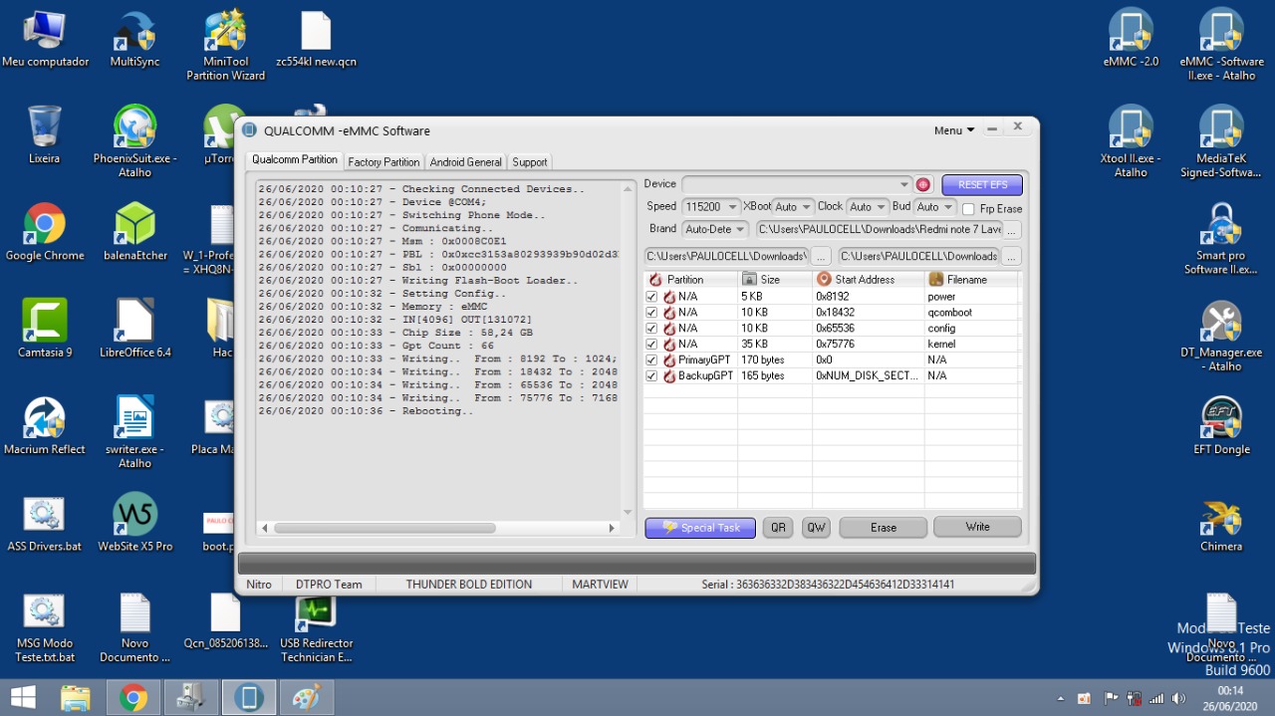
Task: Open Google Chrome desktop shortcut
Action: point(45,232)
